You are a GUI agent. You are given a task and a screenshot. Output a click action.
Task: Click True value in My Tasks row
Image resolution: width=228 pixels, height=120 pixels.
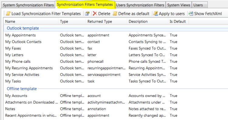(x=174, y=81)
